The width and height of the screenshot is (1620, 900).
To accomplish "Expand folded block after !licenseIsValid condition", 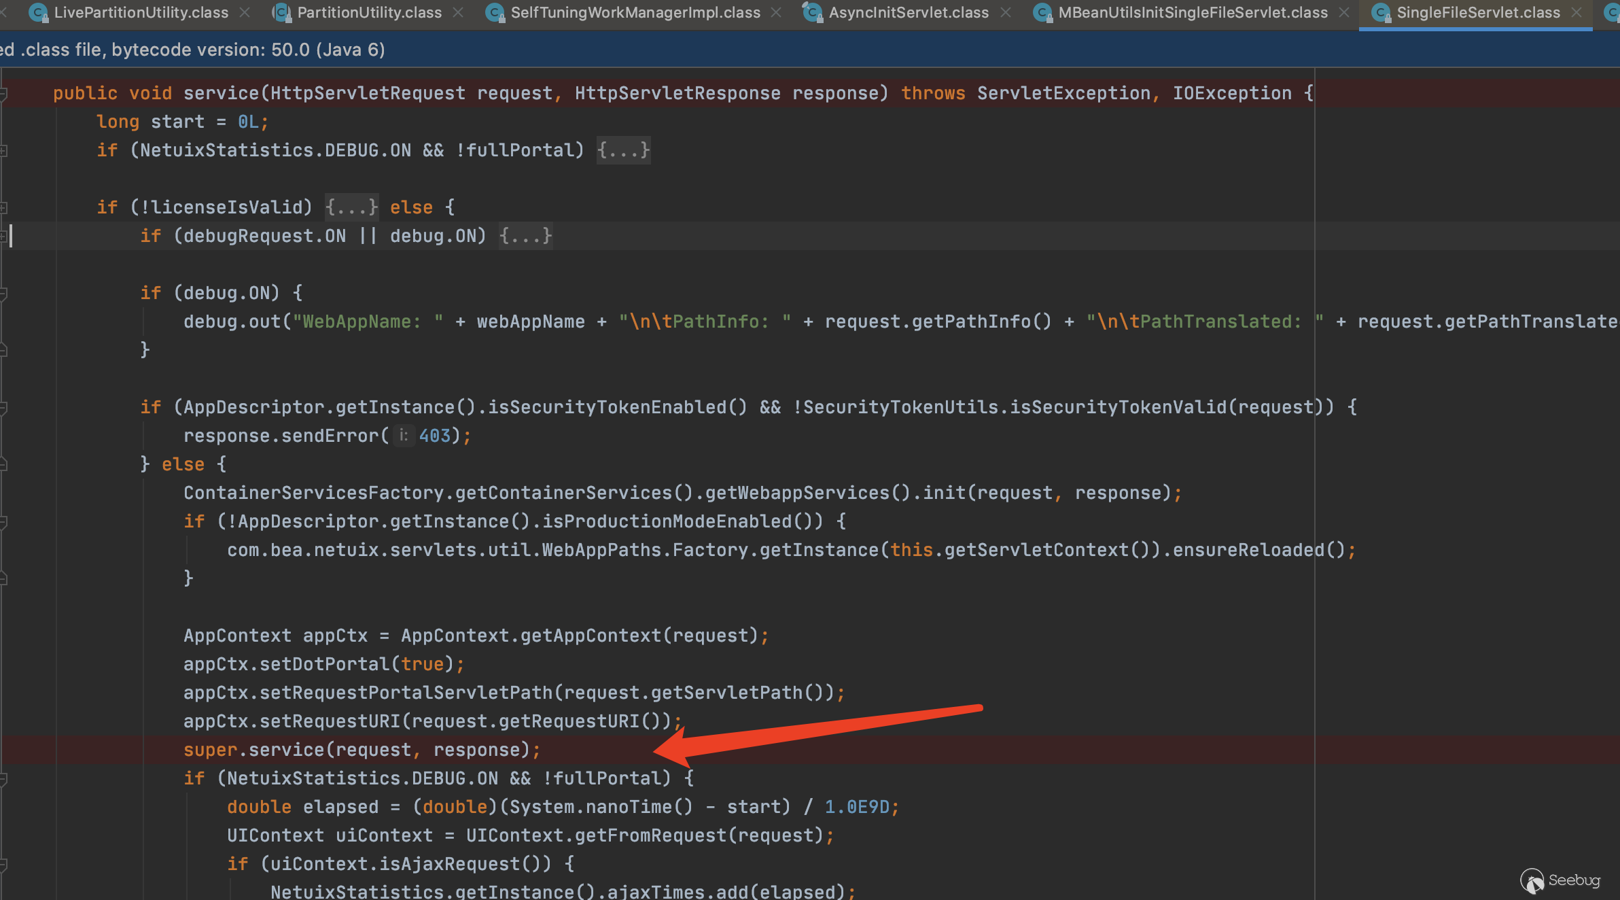I will 351,207.
